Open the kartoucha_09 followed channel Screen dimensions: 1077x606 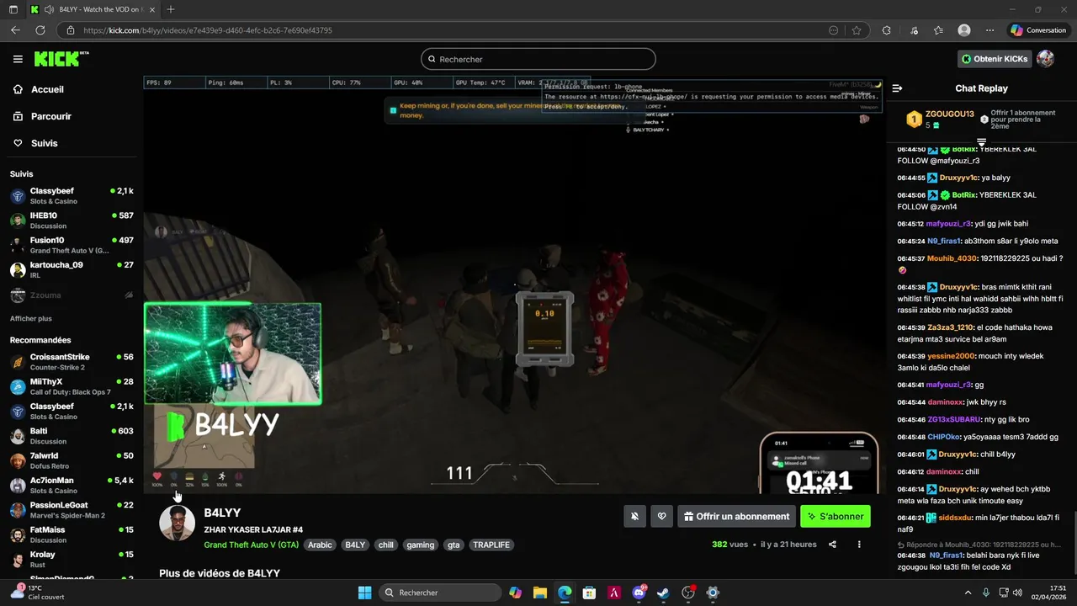pyautogui.click(x=72, y=269)
